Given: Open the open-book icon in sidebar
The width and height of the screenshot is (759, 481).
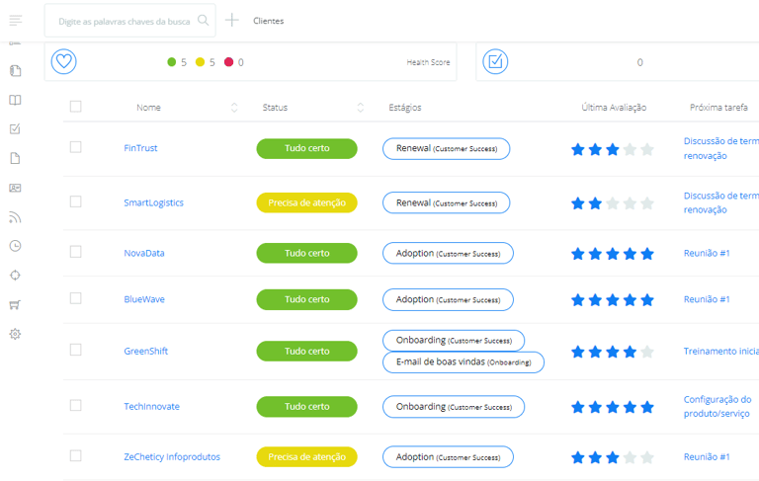Looking at the screenshot, I should click(16, 100).
